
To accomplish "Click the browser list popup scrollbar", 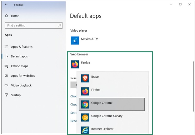I will 148,99.
